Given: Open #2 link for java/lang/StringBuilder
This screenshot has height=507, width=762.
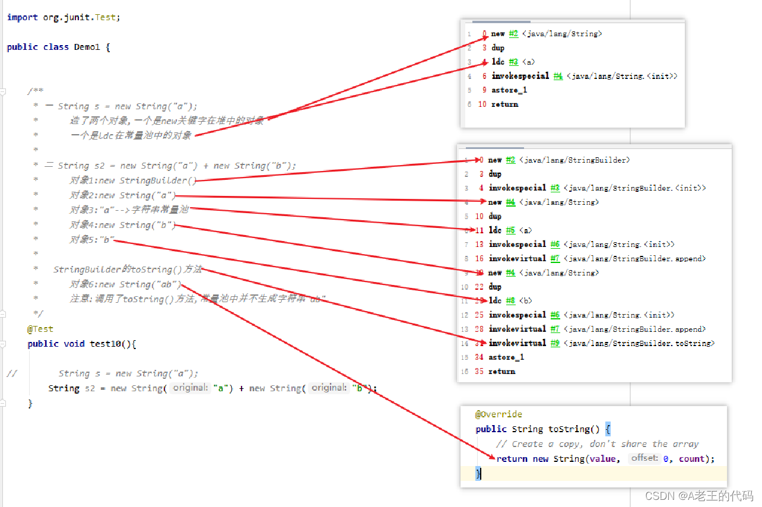Looking at the screenshot, I should pos(511,160).
